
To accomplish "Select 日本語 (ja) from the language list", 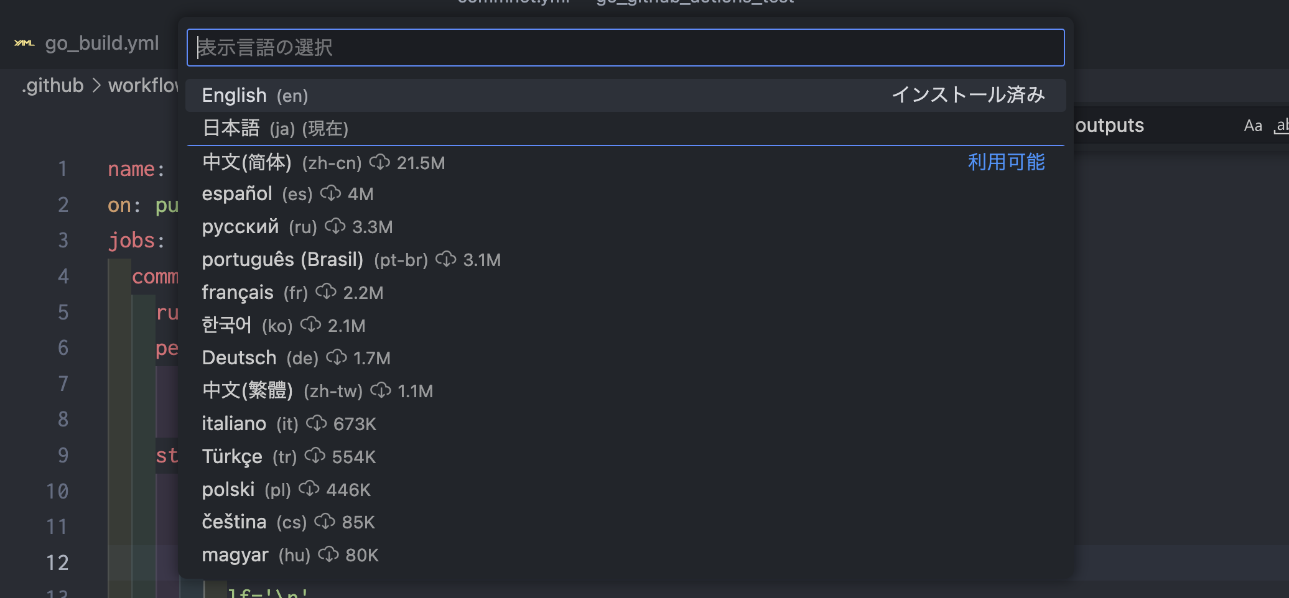I will click(274, 128).
